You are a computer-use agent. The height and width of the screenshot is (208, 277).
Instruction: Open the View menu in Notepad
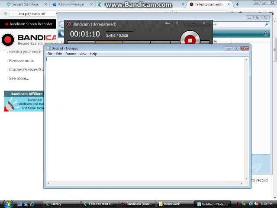click(x=83, y=54)
